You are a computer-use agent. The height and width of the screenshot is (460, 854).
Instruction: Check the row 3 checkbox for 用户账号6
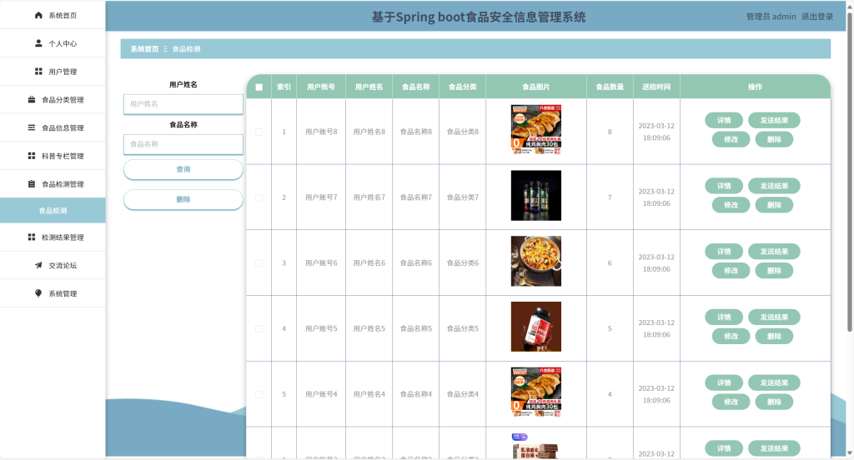pos(259,263)
